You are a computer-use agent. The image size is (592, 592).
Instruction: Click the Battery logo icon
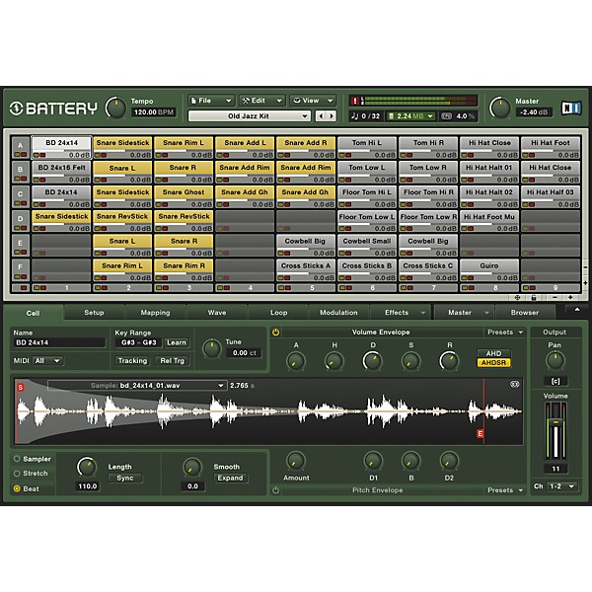pos(16,109)
